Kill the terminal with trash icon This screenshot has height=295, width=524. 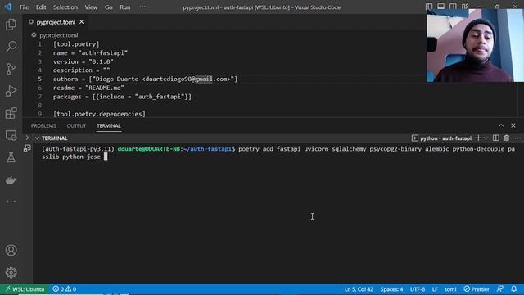(507, 138)
